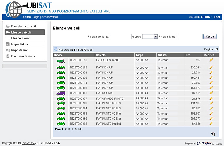Viewport: 224px width, 146px height.
Task: Go to the Home link in the top bar
Action: click(27, 17)
